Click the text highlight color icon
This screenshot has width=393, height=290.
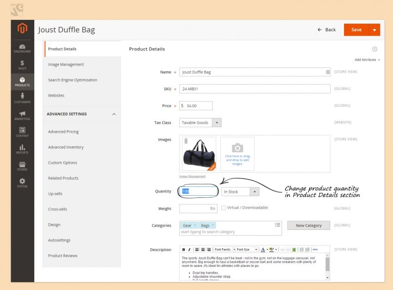271,250
